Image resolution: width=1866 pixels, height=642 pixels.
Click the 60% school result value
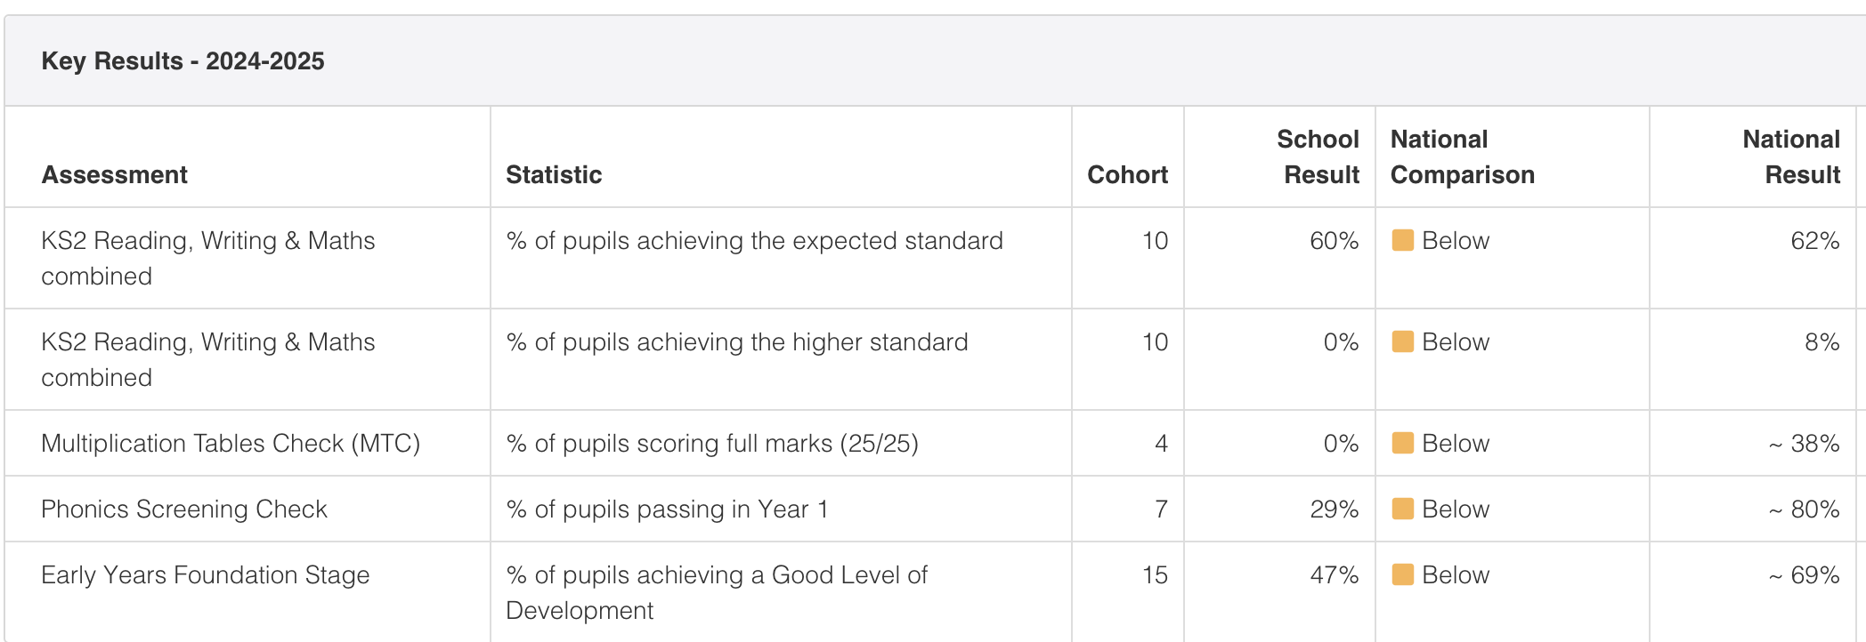point(1334,241)
